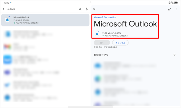Expand details pane to full screen
This screenshot has height=108, width=181.
pyautogui.click(x=170, y=9)
